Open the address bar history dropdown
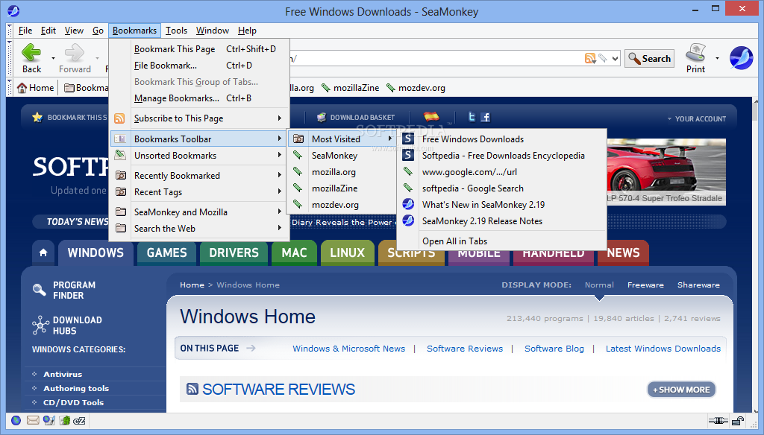764x435 pixels. (x=615, y=58)
